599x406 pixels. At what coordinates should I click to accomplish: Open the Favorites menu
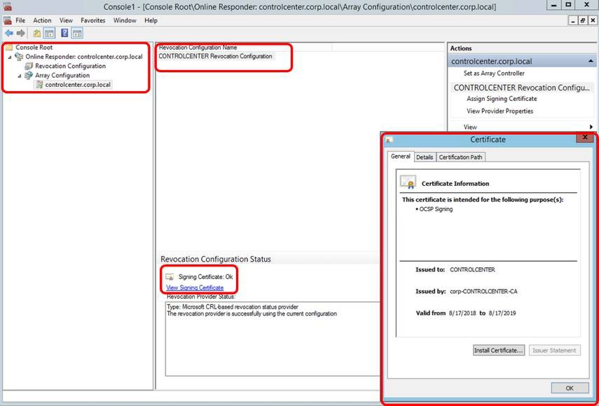[x=93, y=20]
